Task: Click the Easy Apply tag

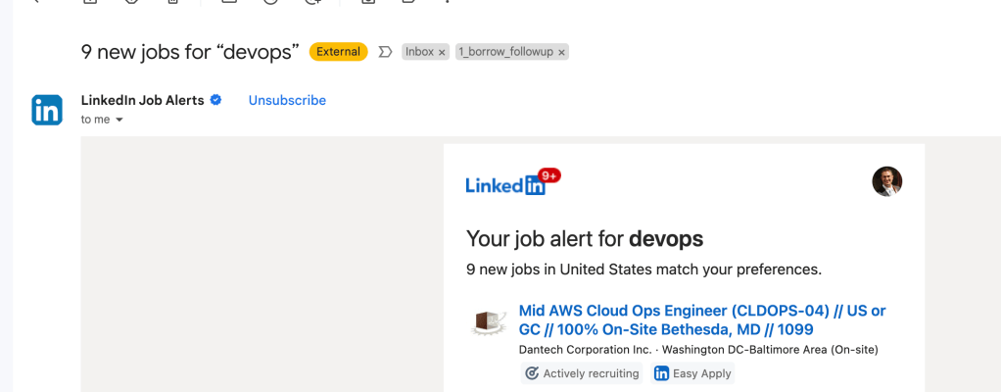Action: 692,373
